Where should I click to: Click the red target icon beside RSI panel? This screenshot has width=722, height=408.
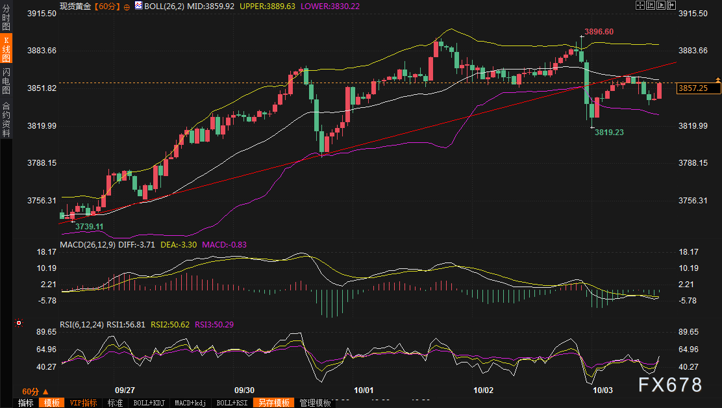(19, 322)
